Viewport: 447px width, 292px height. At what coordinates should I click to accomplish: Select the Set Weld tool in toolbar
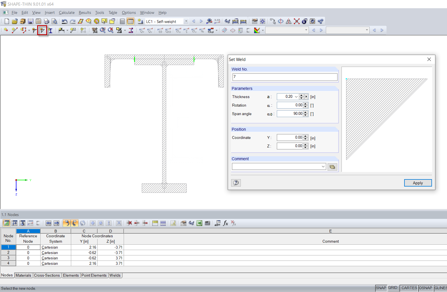pyautogui.click(x=42, y=30)
